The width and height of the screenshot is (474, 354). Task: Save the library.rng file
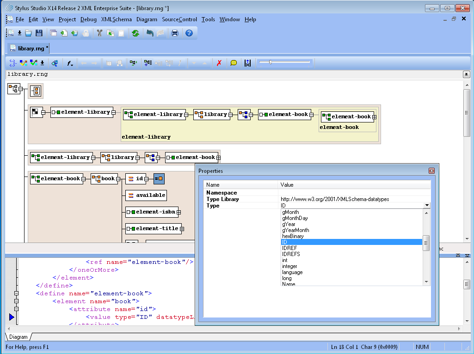[x=39, y=33]
